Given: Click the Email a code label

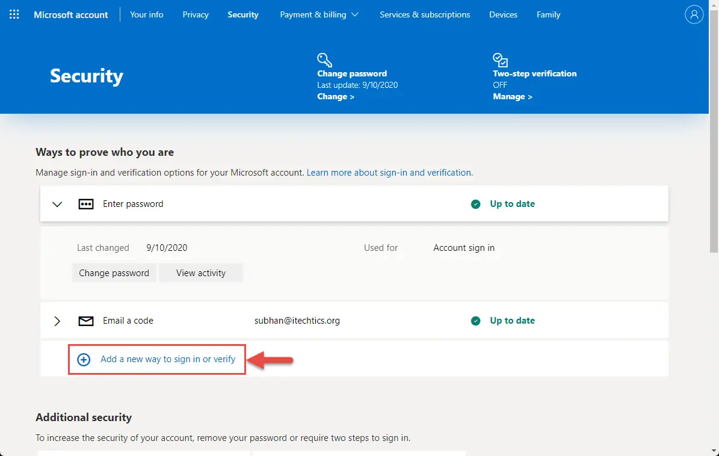Looking at the screenshot, I should coord(128,321).
